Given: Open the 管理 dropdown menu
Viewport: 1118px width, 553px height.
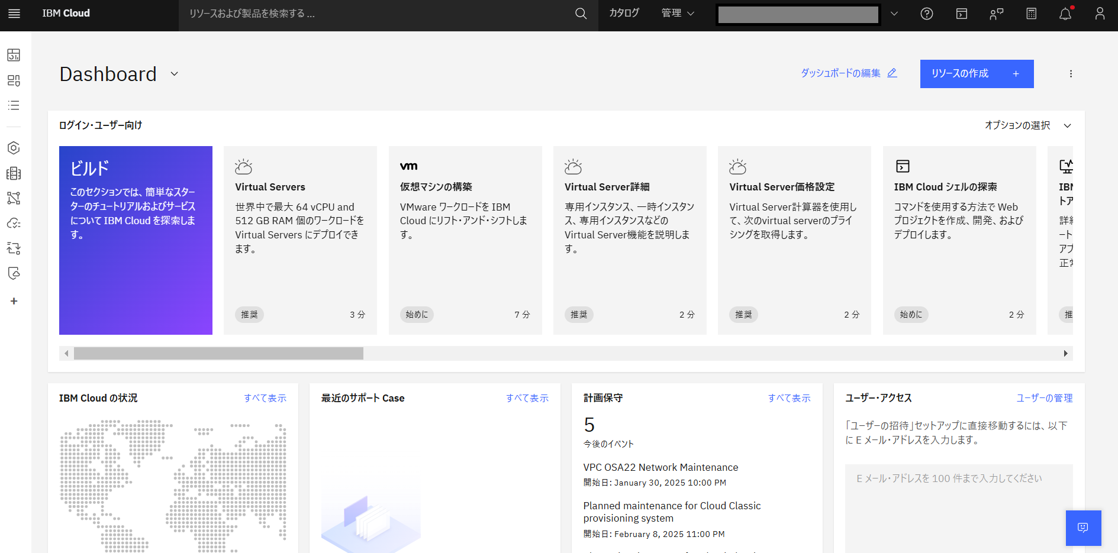Looking at the screenshot, I should point(678,13).
